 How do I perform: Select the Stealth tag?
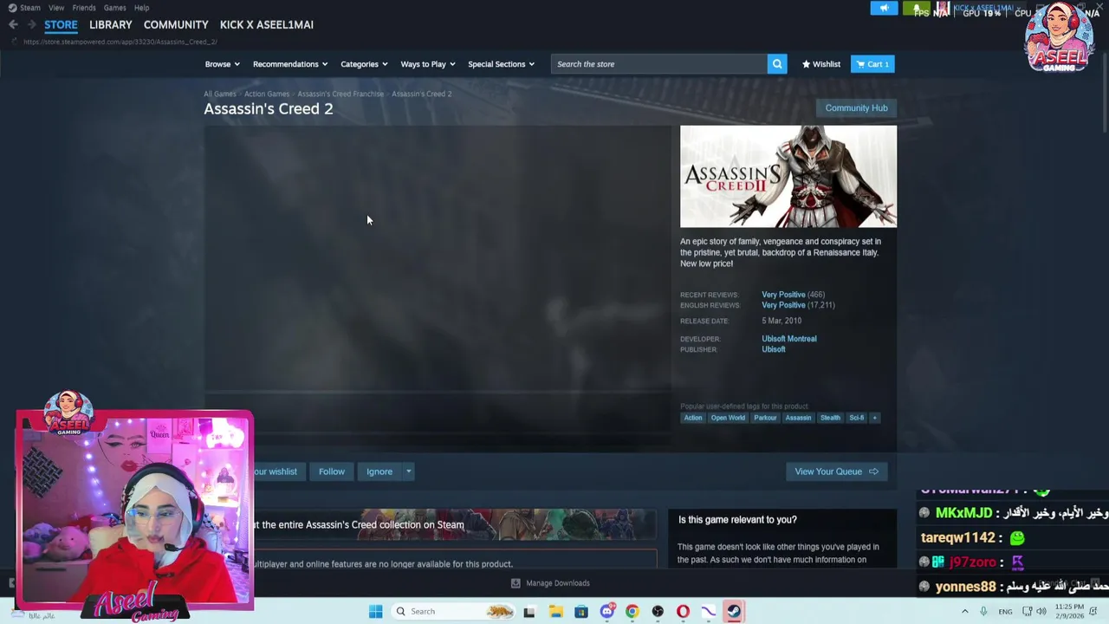(830, 418)
